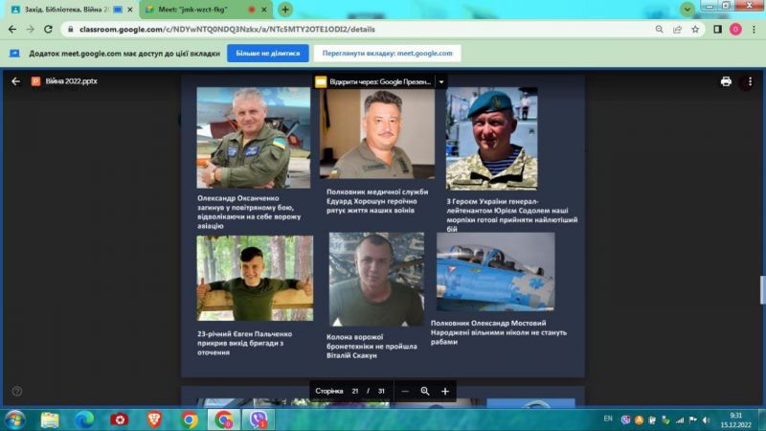View site info via the lock icon
766x431 pixels.
click(70, 30)
